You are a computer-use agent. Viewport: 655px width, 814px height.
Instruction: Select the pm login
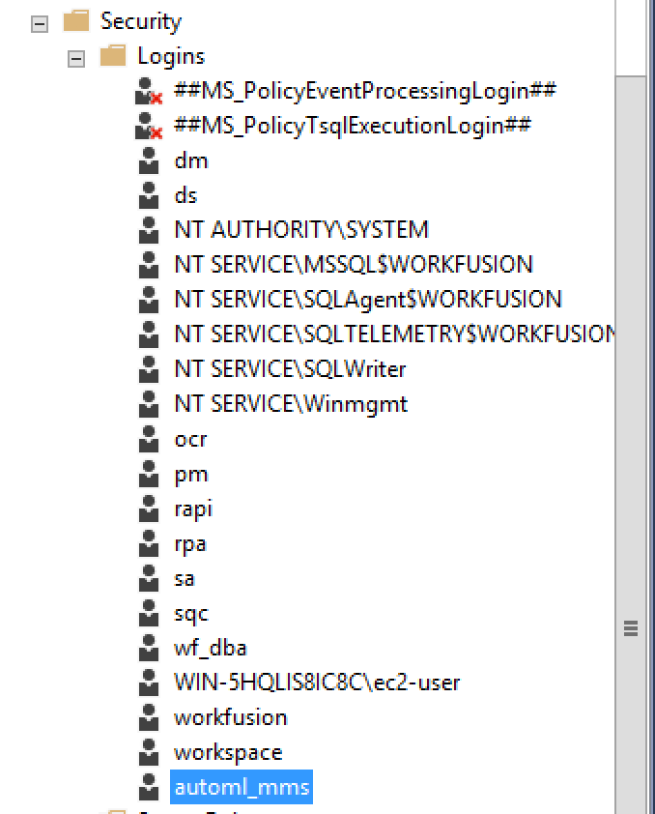(x=191, y=475)
